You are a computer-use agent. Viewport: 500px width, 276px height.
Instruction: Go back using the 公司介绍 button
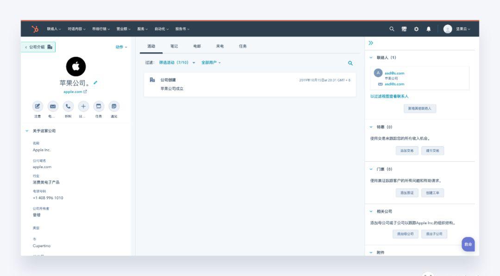point(38,47)
